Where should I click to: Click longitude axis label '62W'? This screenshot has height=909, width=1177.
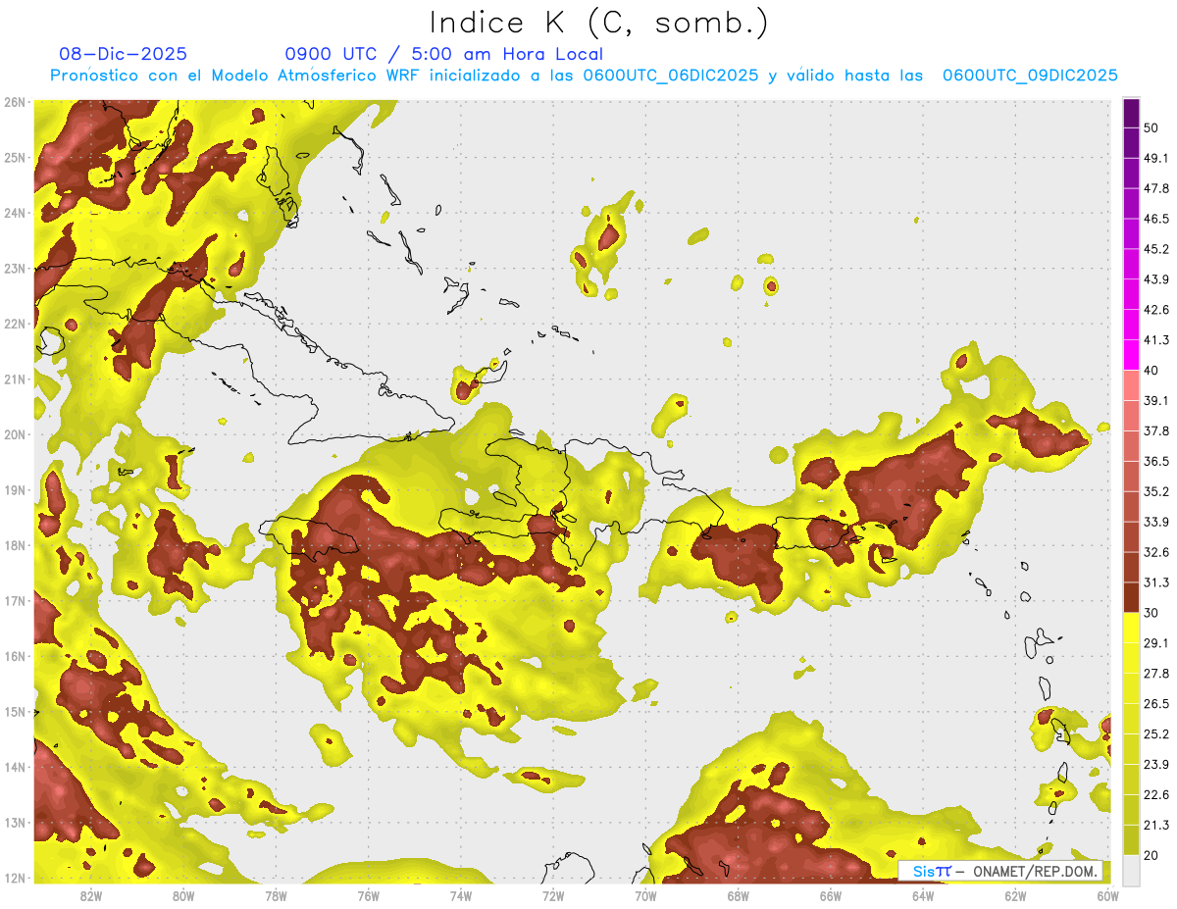1015,896
